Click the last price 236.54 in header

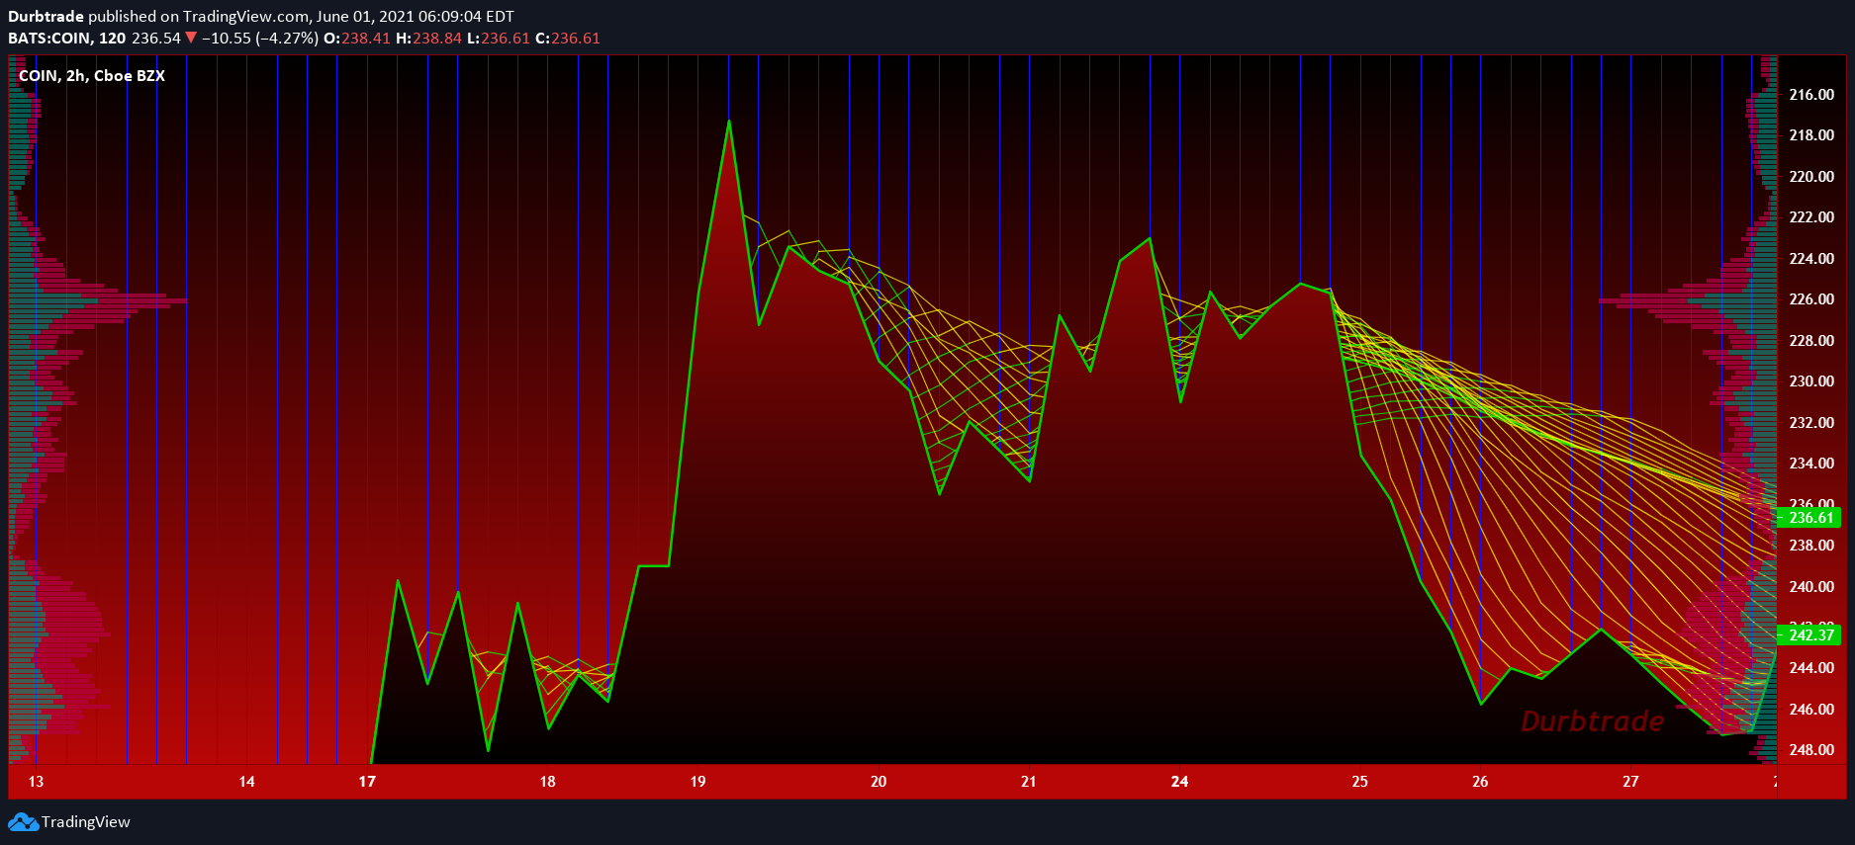tap(156, 39)
